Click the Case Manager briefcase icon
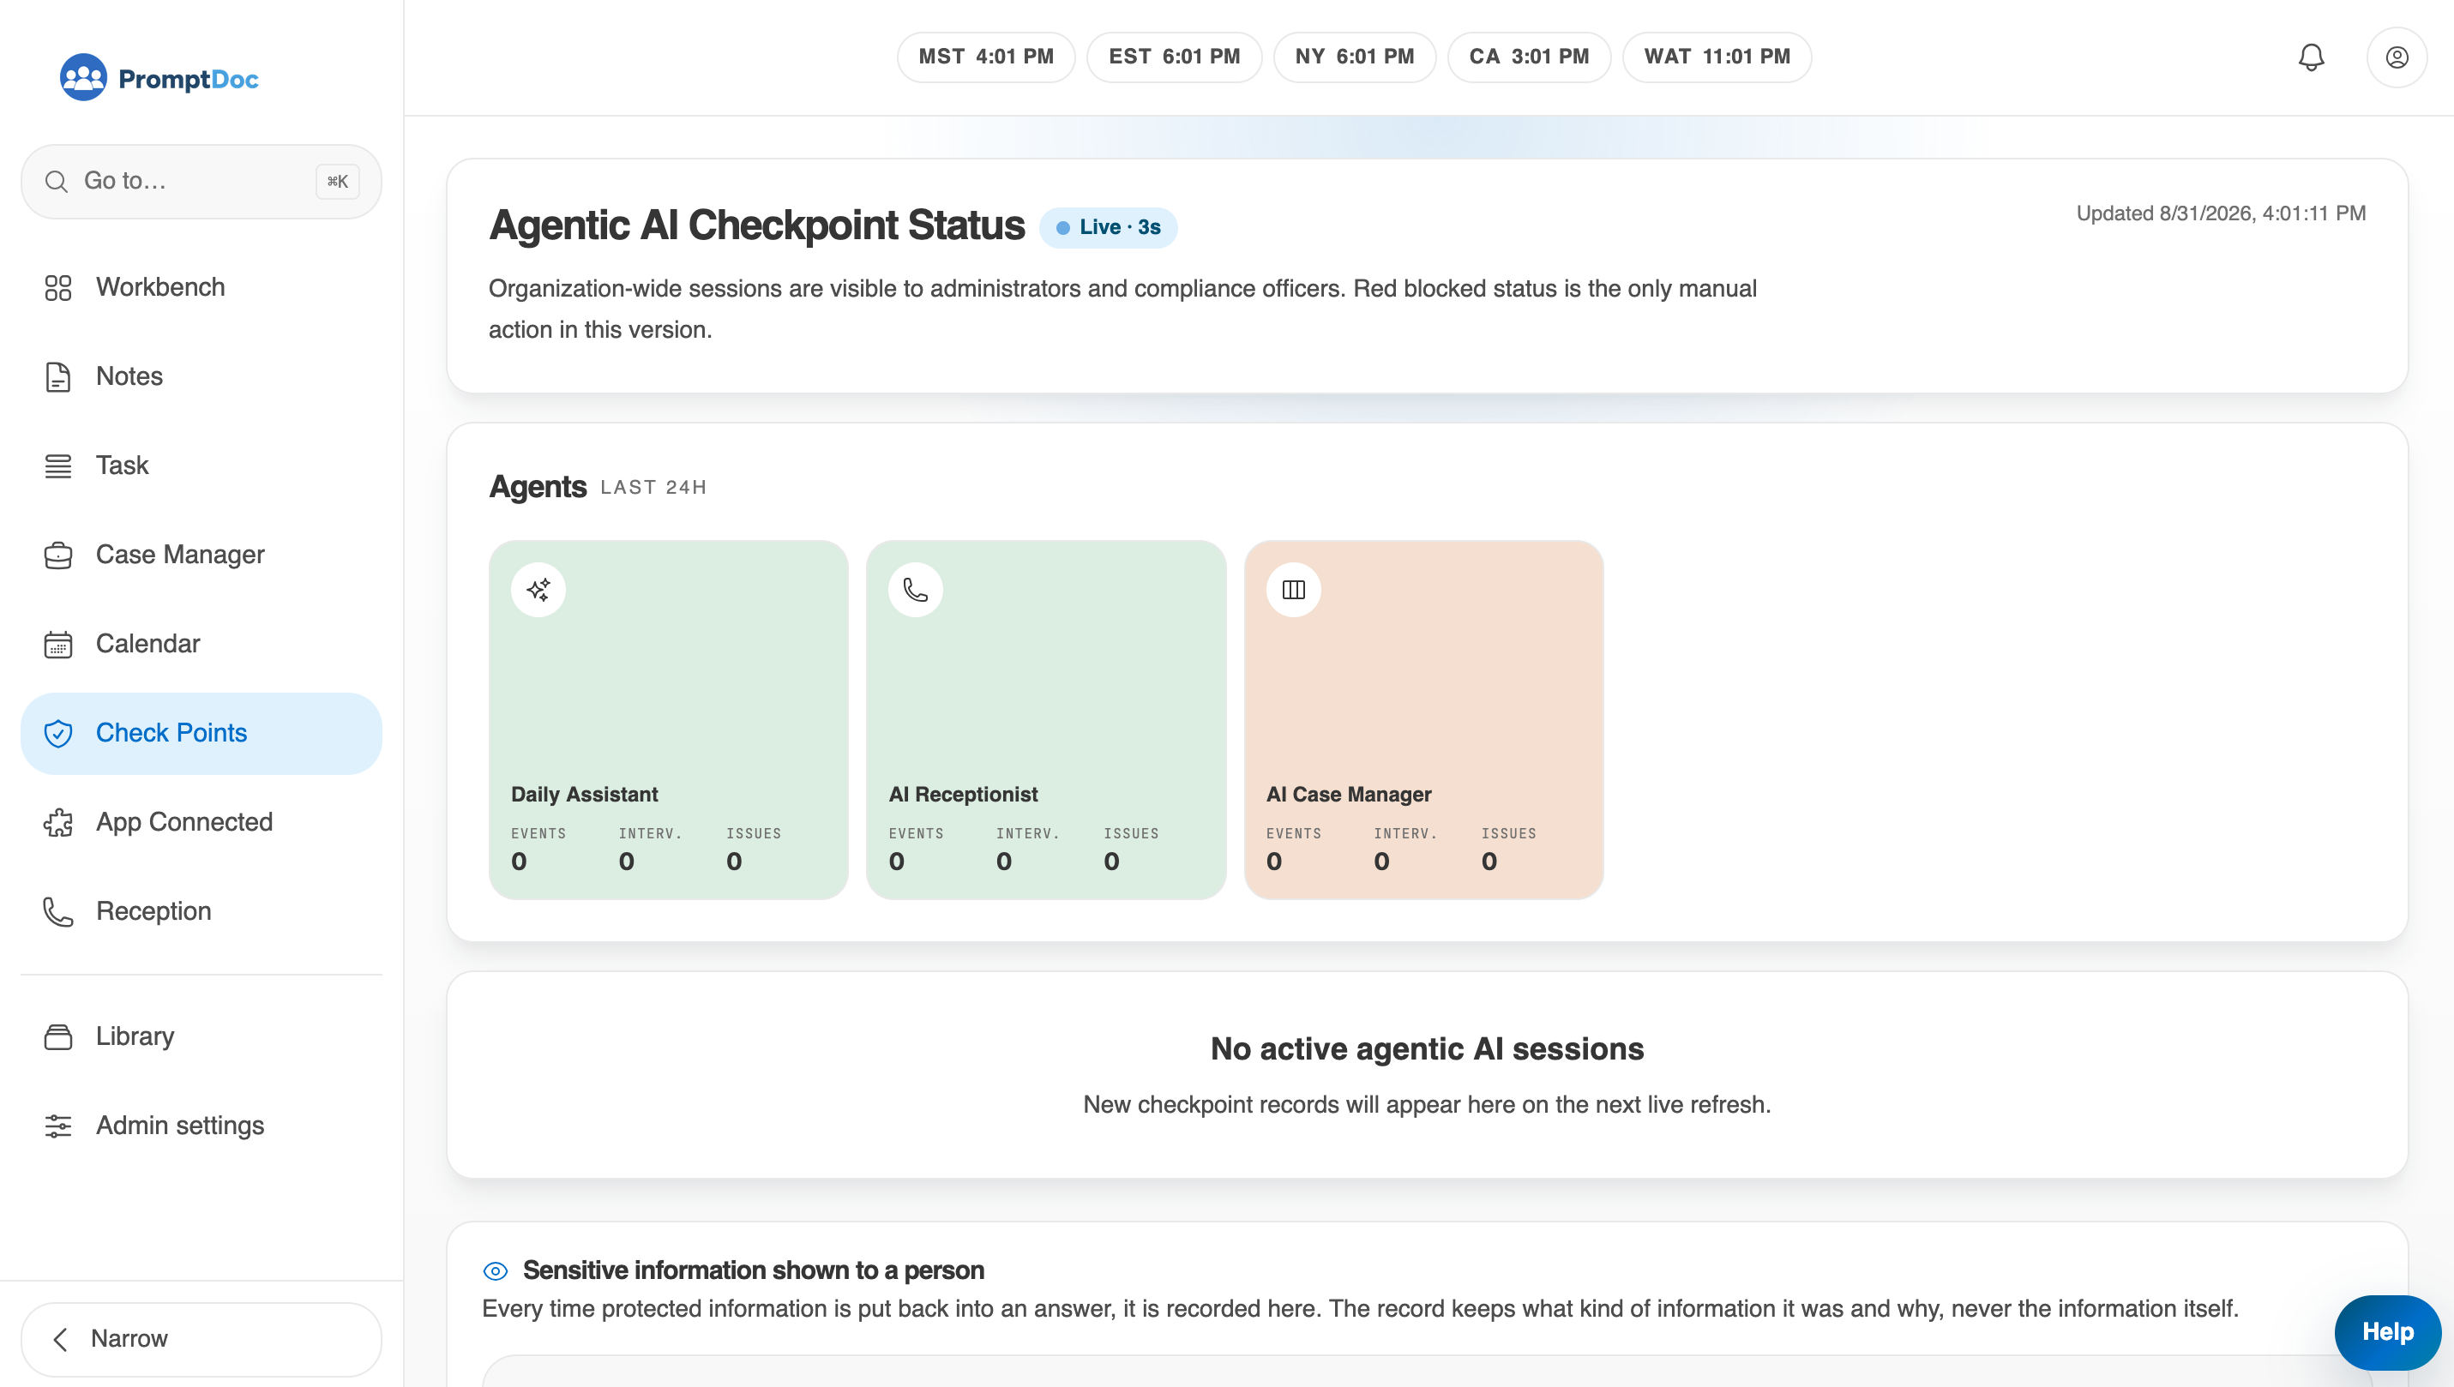Viewport: 2454px width, 1387px height. pyautogui.click(x=58, y=555)
